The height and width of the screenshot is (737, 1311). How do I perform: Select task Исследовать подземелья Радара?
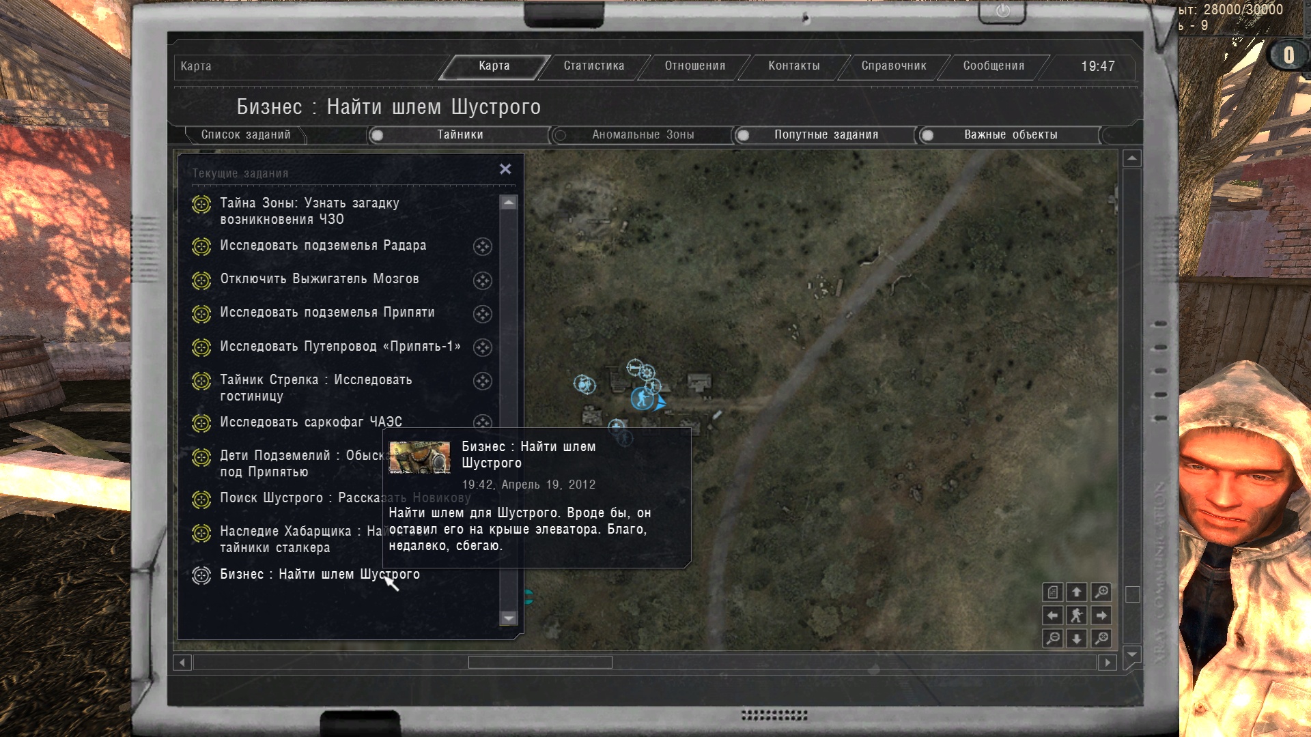323,246
